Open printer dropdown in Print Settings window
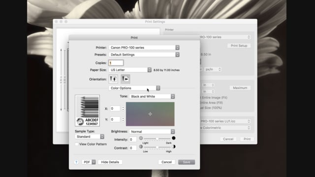 point(225,37)
